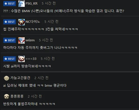Select the ===33 username
This screenshot has width=139, height=110.
[x=31, y=59]
